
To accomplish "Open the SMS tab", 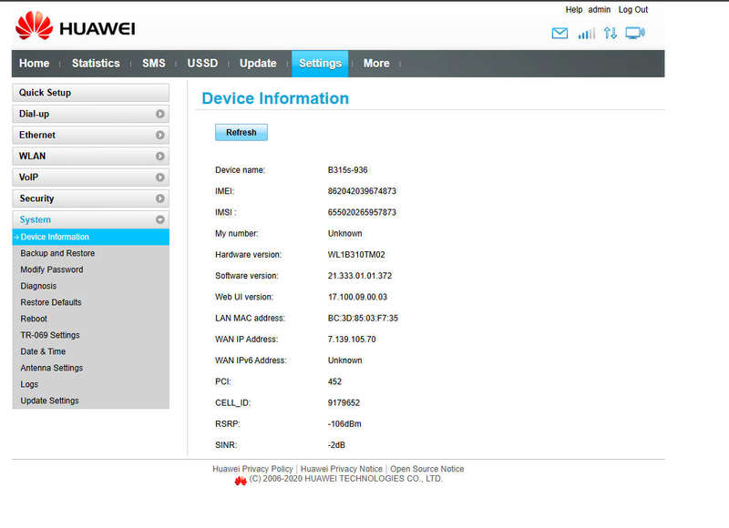I will 154,64.
